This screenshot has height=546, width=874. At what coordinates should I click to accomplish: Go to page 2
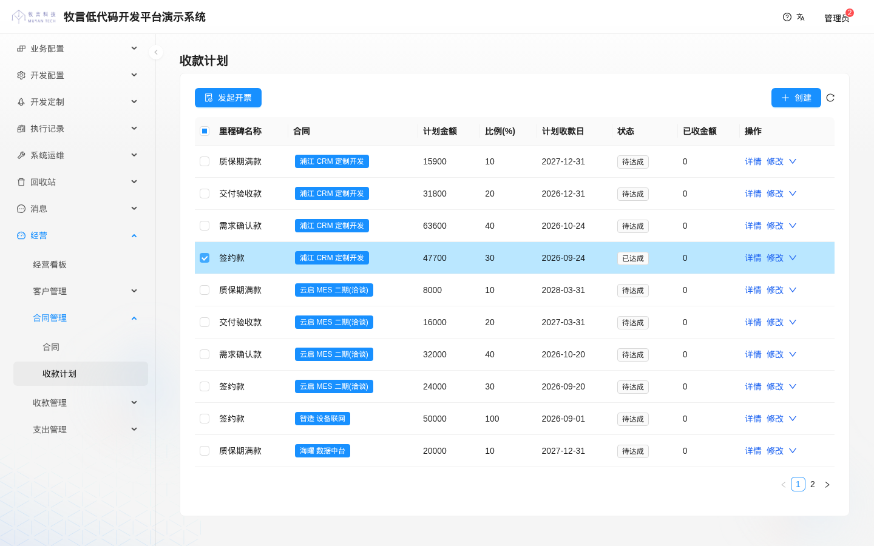813,484
